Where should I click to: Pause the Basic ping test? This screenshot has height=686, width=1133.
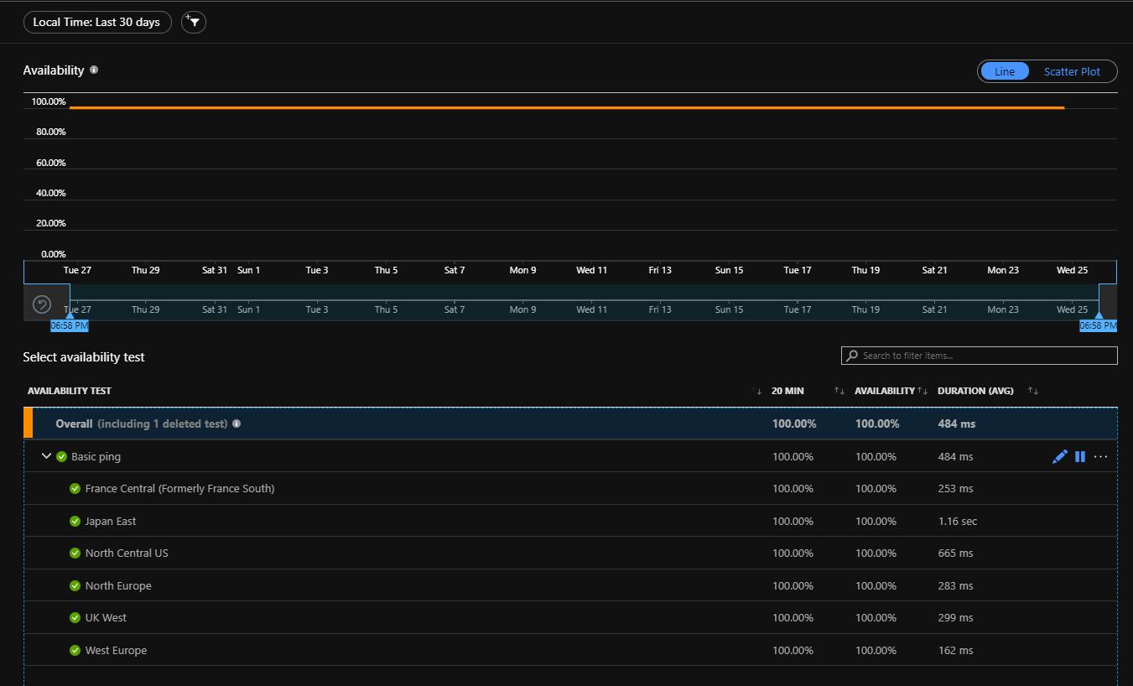coord(1080,456)
